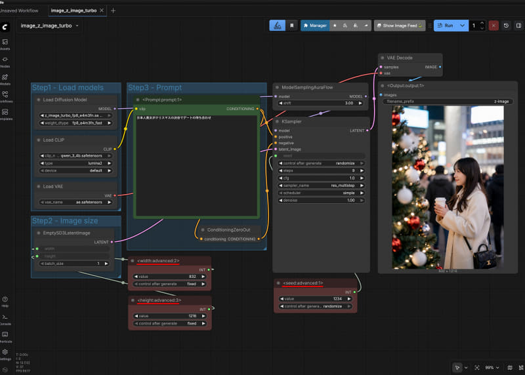Collapse the Load VAE node via its dot

[x=39, y=186]
